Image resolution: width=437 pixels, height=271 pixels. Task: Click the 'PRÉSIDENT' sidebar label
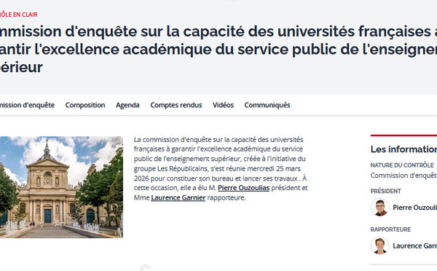[x=386, y=191]
